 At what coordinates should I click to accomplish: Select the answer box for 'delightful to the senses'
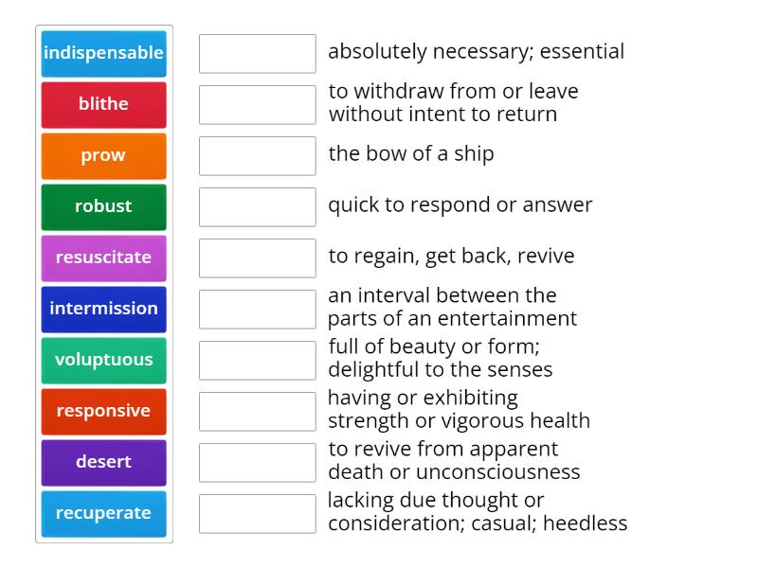pos(257,360)
